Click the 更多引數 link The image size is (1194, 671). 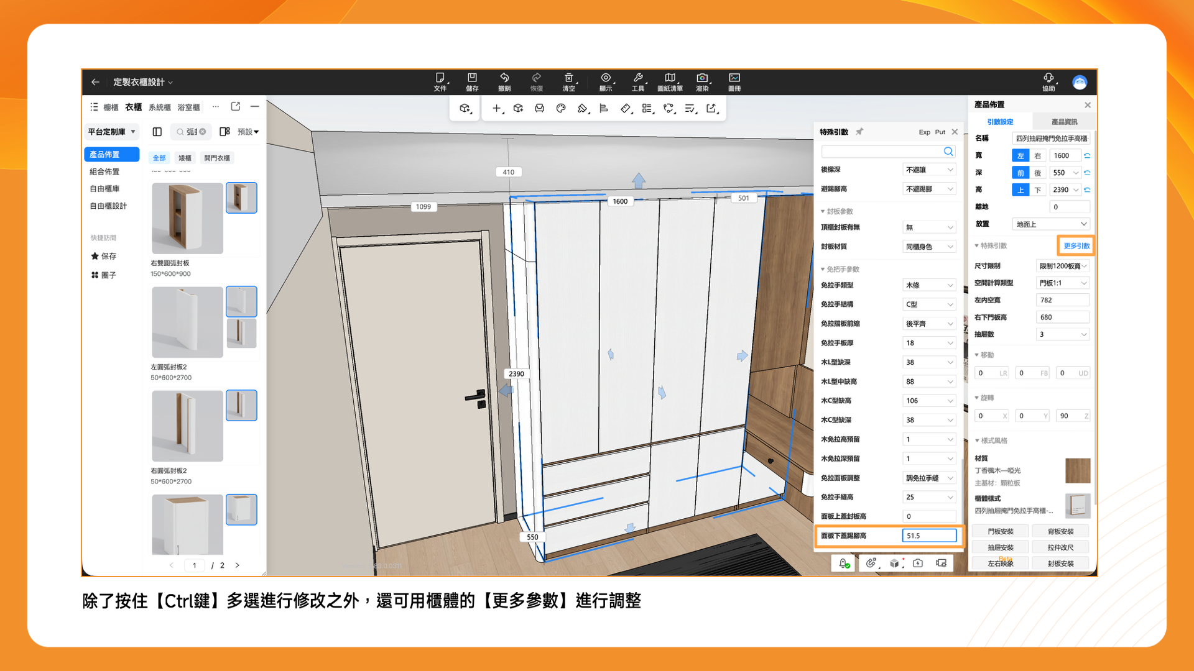pyautogui.click(x=1076, y=246)
